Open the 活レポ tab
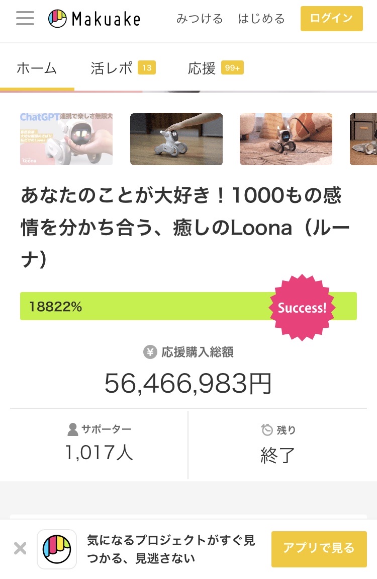 point(112,68)
